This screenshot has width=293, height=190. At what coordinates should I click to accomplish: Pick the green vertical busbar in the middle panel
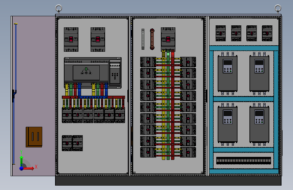point(168,105)
